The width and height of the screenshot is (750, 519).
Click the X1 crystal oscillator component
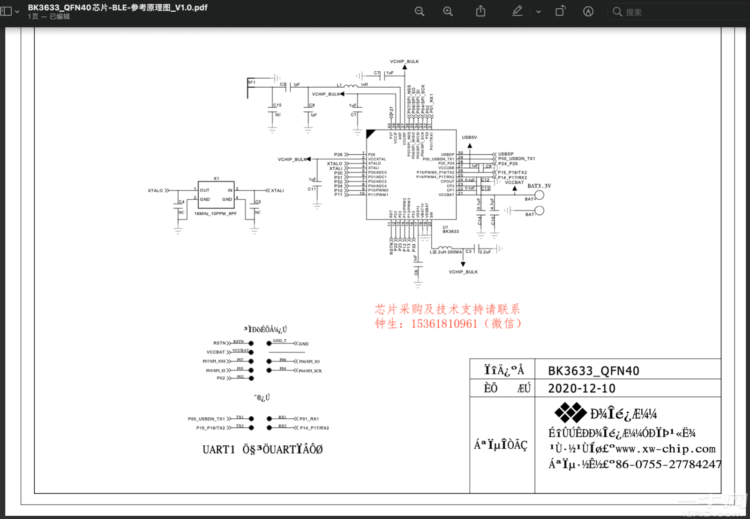[216, 195]
